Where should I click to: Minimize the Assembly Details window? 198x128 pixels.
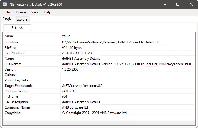click(x=165, y=4)
